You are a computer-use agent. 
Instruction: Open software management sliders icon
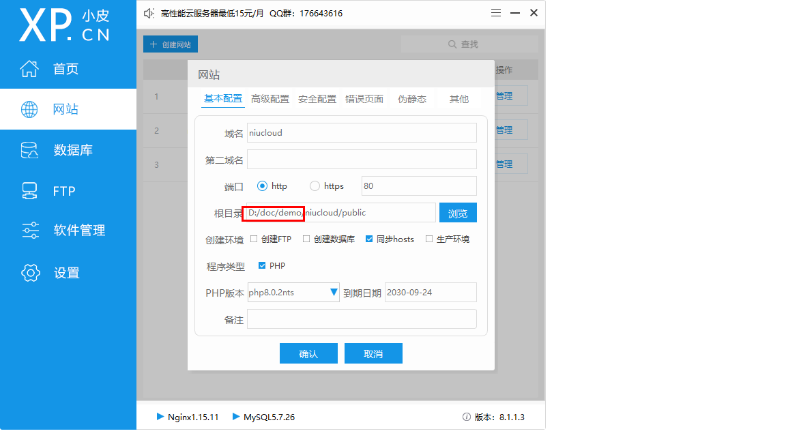point(30,231)
